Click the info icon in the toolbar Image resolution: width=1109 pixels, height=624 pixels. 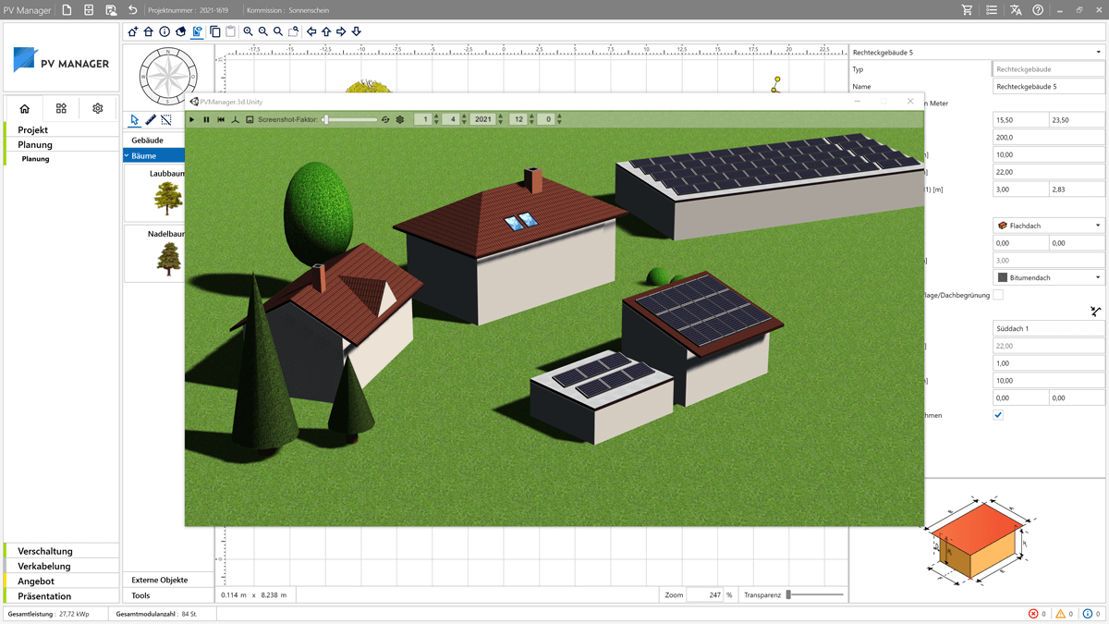pyautogui.click(x=165, y=31)
